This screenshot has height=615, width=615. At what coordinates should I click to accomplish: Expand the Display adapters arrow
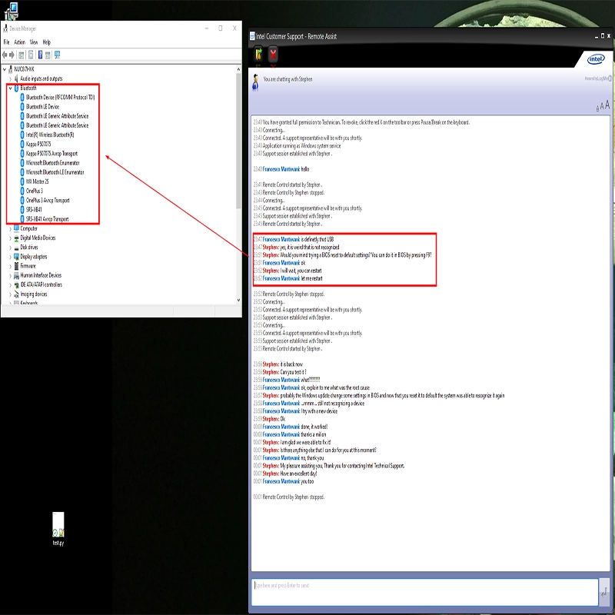11,257
